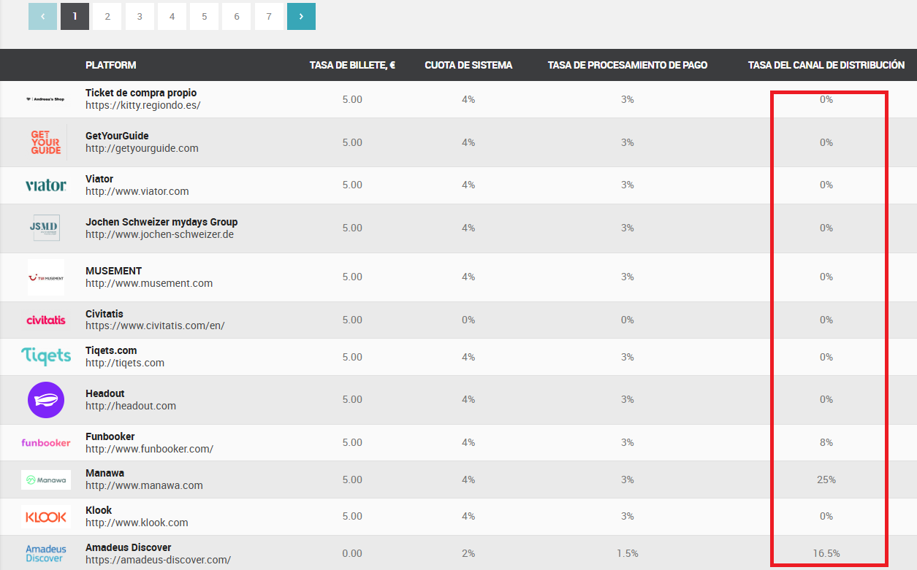The height and width of the screenshot is (570, 917).
Task: Click Amadeus Discover's 1.5% payment processing rate
Action: tap(628, 554)
